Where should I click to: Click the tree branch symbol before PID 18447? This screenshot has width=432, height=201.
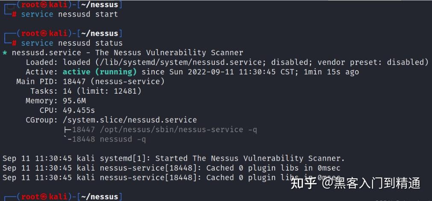click(68, 129)
